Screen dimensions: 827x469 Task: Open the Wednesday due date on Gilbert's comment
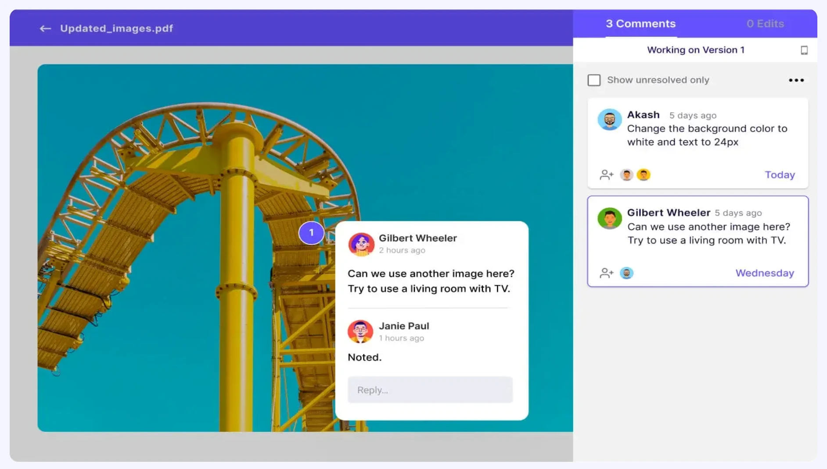click(x=765, y=273)
